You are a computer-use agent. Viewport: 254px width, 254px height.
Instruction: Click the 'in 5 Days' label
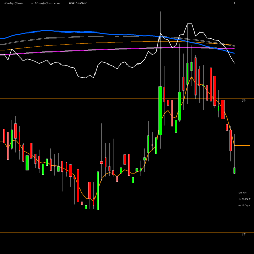coord(244,205)
